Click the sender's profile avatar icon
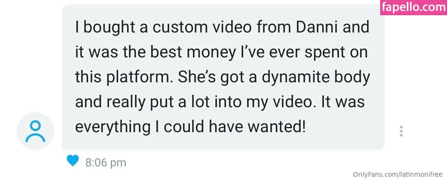This screenshot has height=183, width=447. pyautogui.click(x=35, y=131)
